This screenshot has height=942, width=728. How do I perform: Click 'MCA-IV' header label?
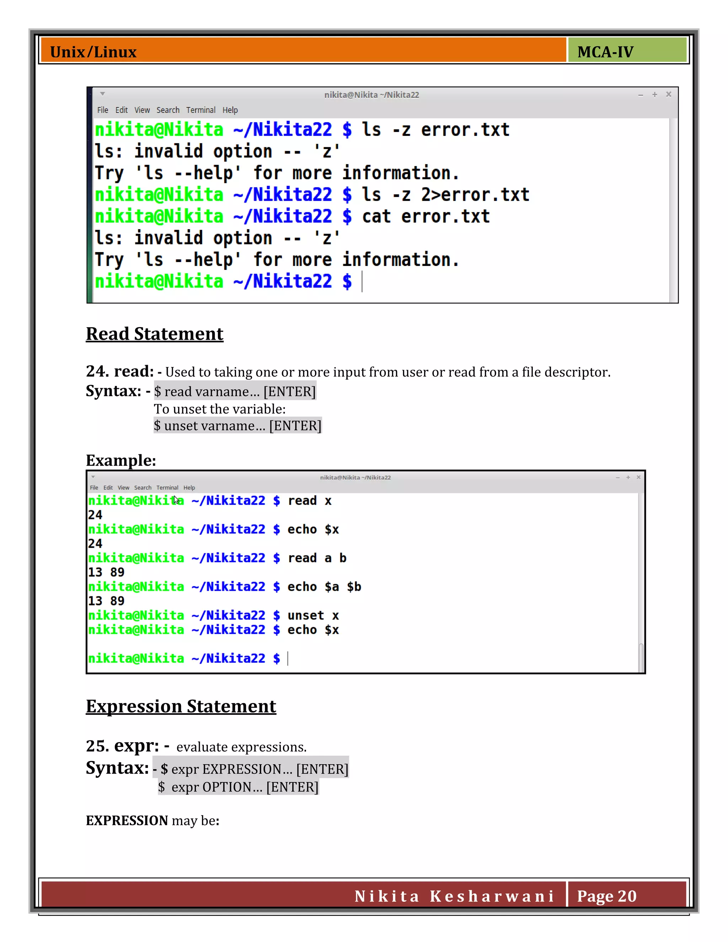click(x=605, y=52)
